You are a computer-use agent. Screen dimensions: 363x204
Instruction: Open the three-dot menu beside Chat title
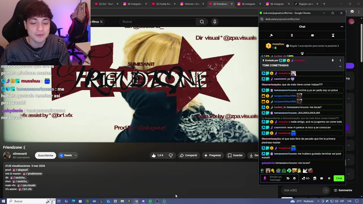[342, 27]
